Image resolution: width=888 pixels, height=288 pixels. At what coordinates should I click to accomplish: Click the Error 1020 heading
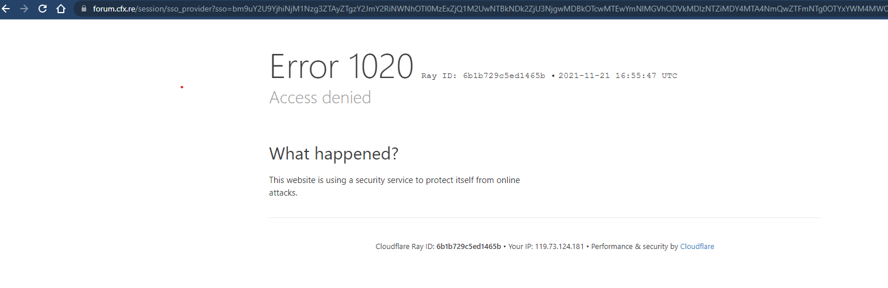(341, 66)
